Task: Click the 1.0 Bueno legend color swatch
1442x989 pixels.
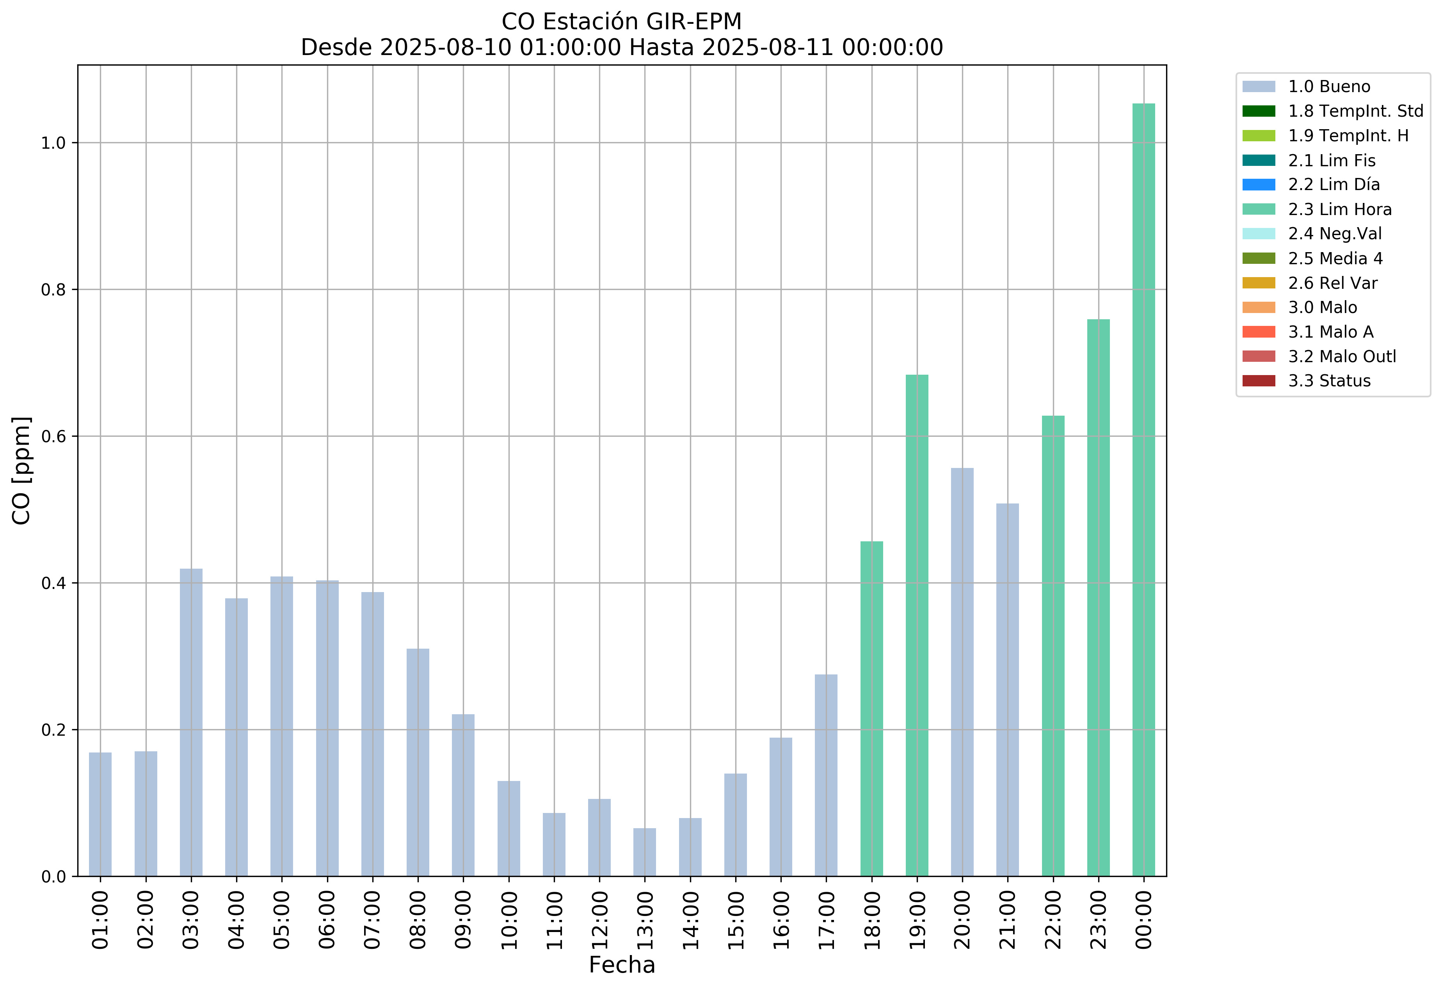Action: [1258, 87]
